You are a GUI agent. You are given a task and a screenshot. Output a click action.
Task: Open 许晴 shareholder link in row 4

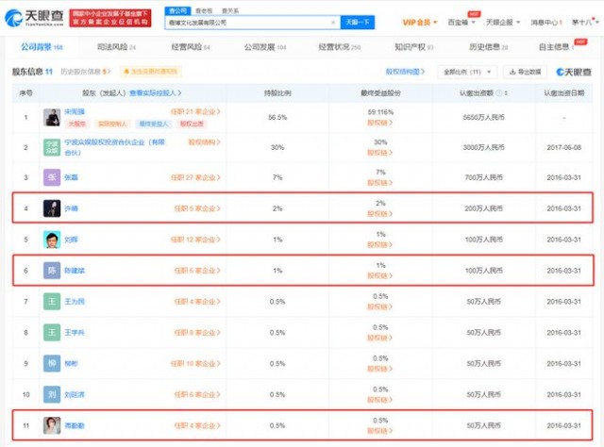click(x=72, y=208)
